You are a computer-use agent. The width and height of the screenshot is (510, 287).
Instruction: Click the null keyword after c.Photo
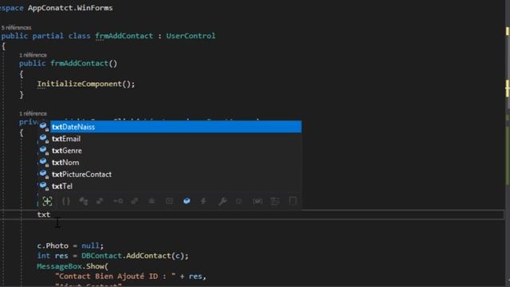(90, 246)
